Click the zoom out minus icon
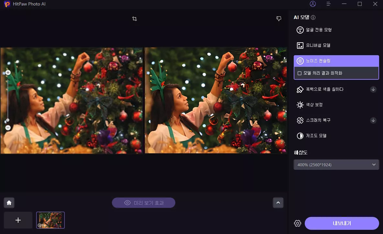383x234 pixels. pos(8,128)
